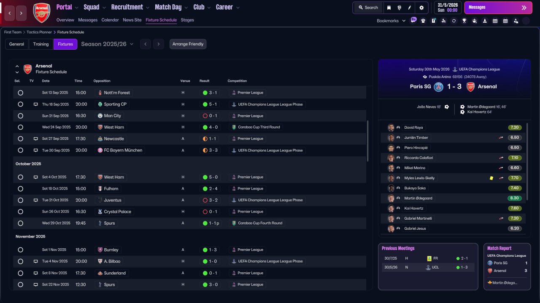Screen dimensions: 540x303
Task: Select the Burnley fixture radio button
Action: (x=20, y=250)
